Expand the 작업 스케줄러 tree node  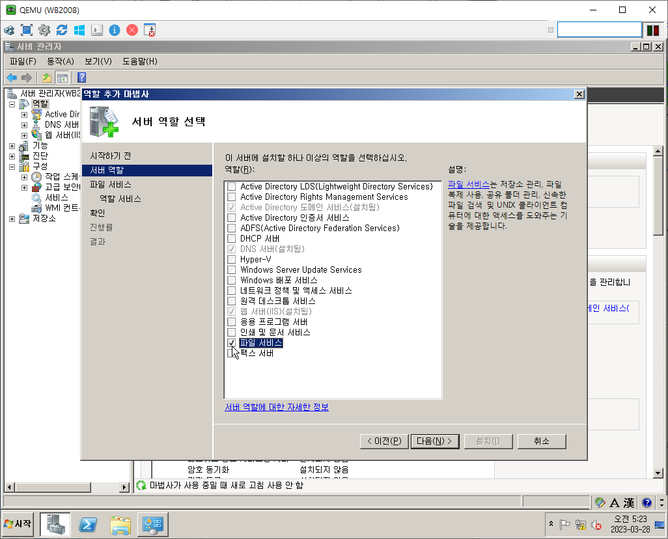(24, 177)
